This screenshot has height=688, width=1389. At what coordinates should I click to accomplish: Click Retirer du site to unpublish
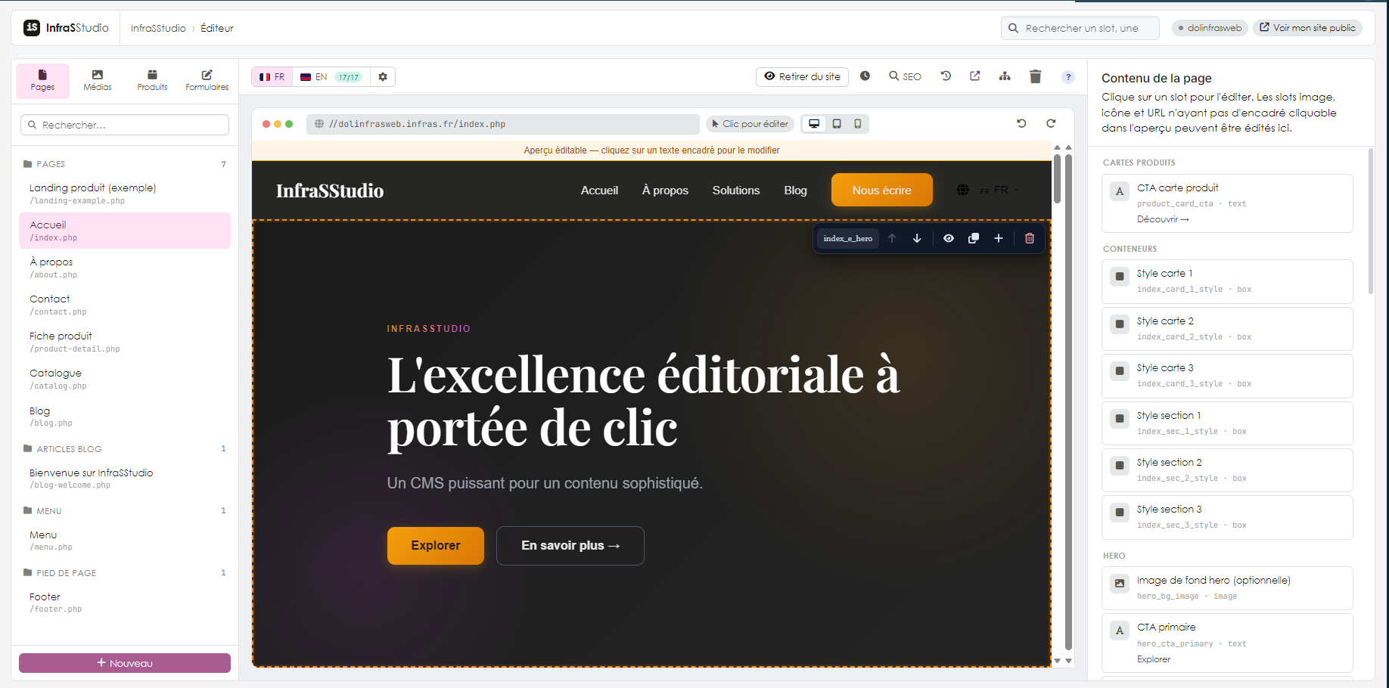[802, 76]
